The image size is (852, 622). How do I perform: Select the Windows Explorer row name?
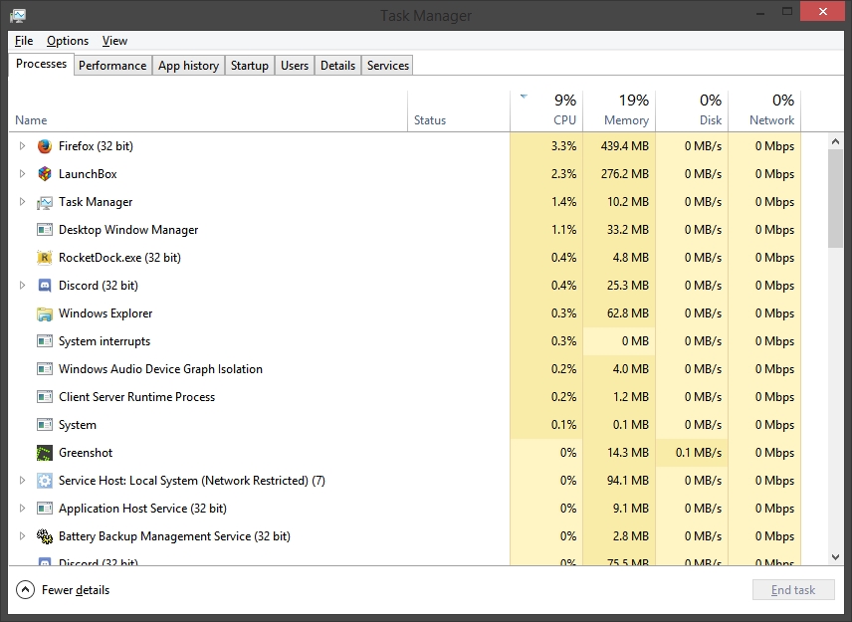tap(106, 313)
